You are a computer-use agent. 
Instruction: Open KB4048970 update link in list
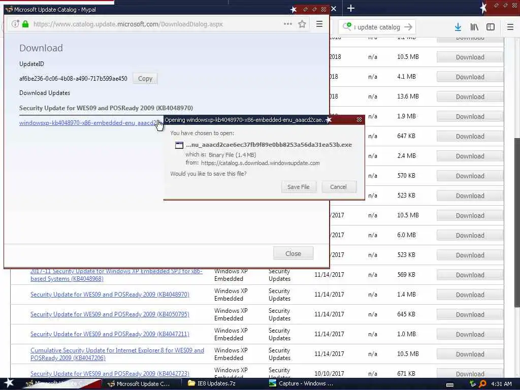(x=110, y=295)
